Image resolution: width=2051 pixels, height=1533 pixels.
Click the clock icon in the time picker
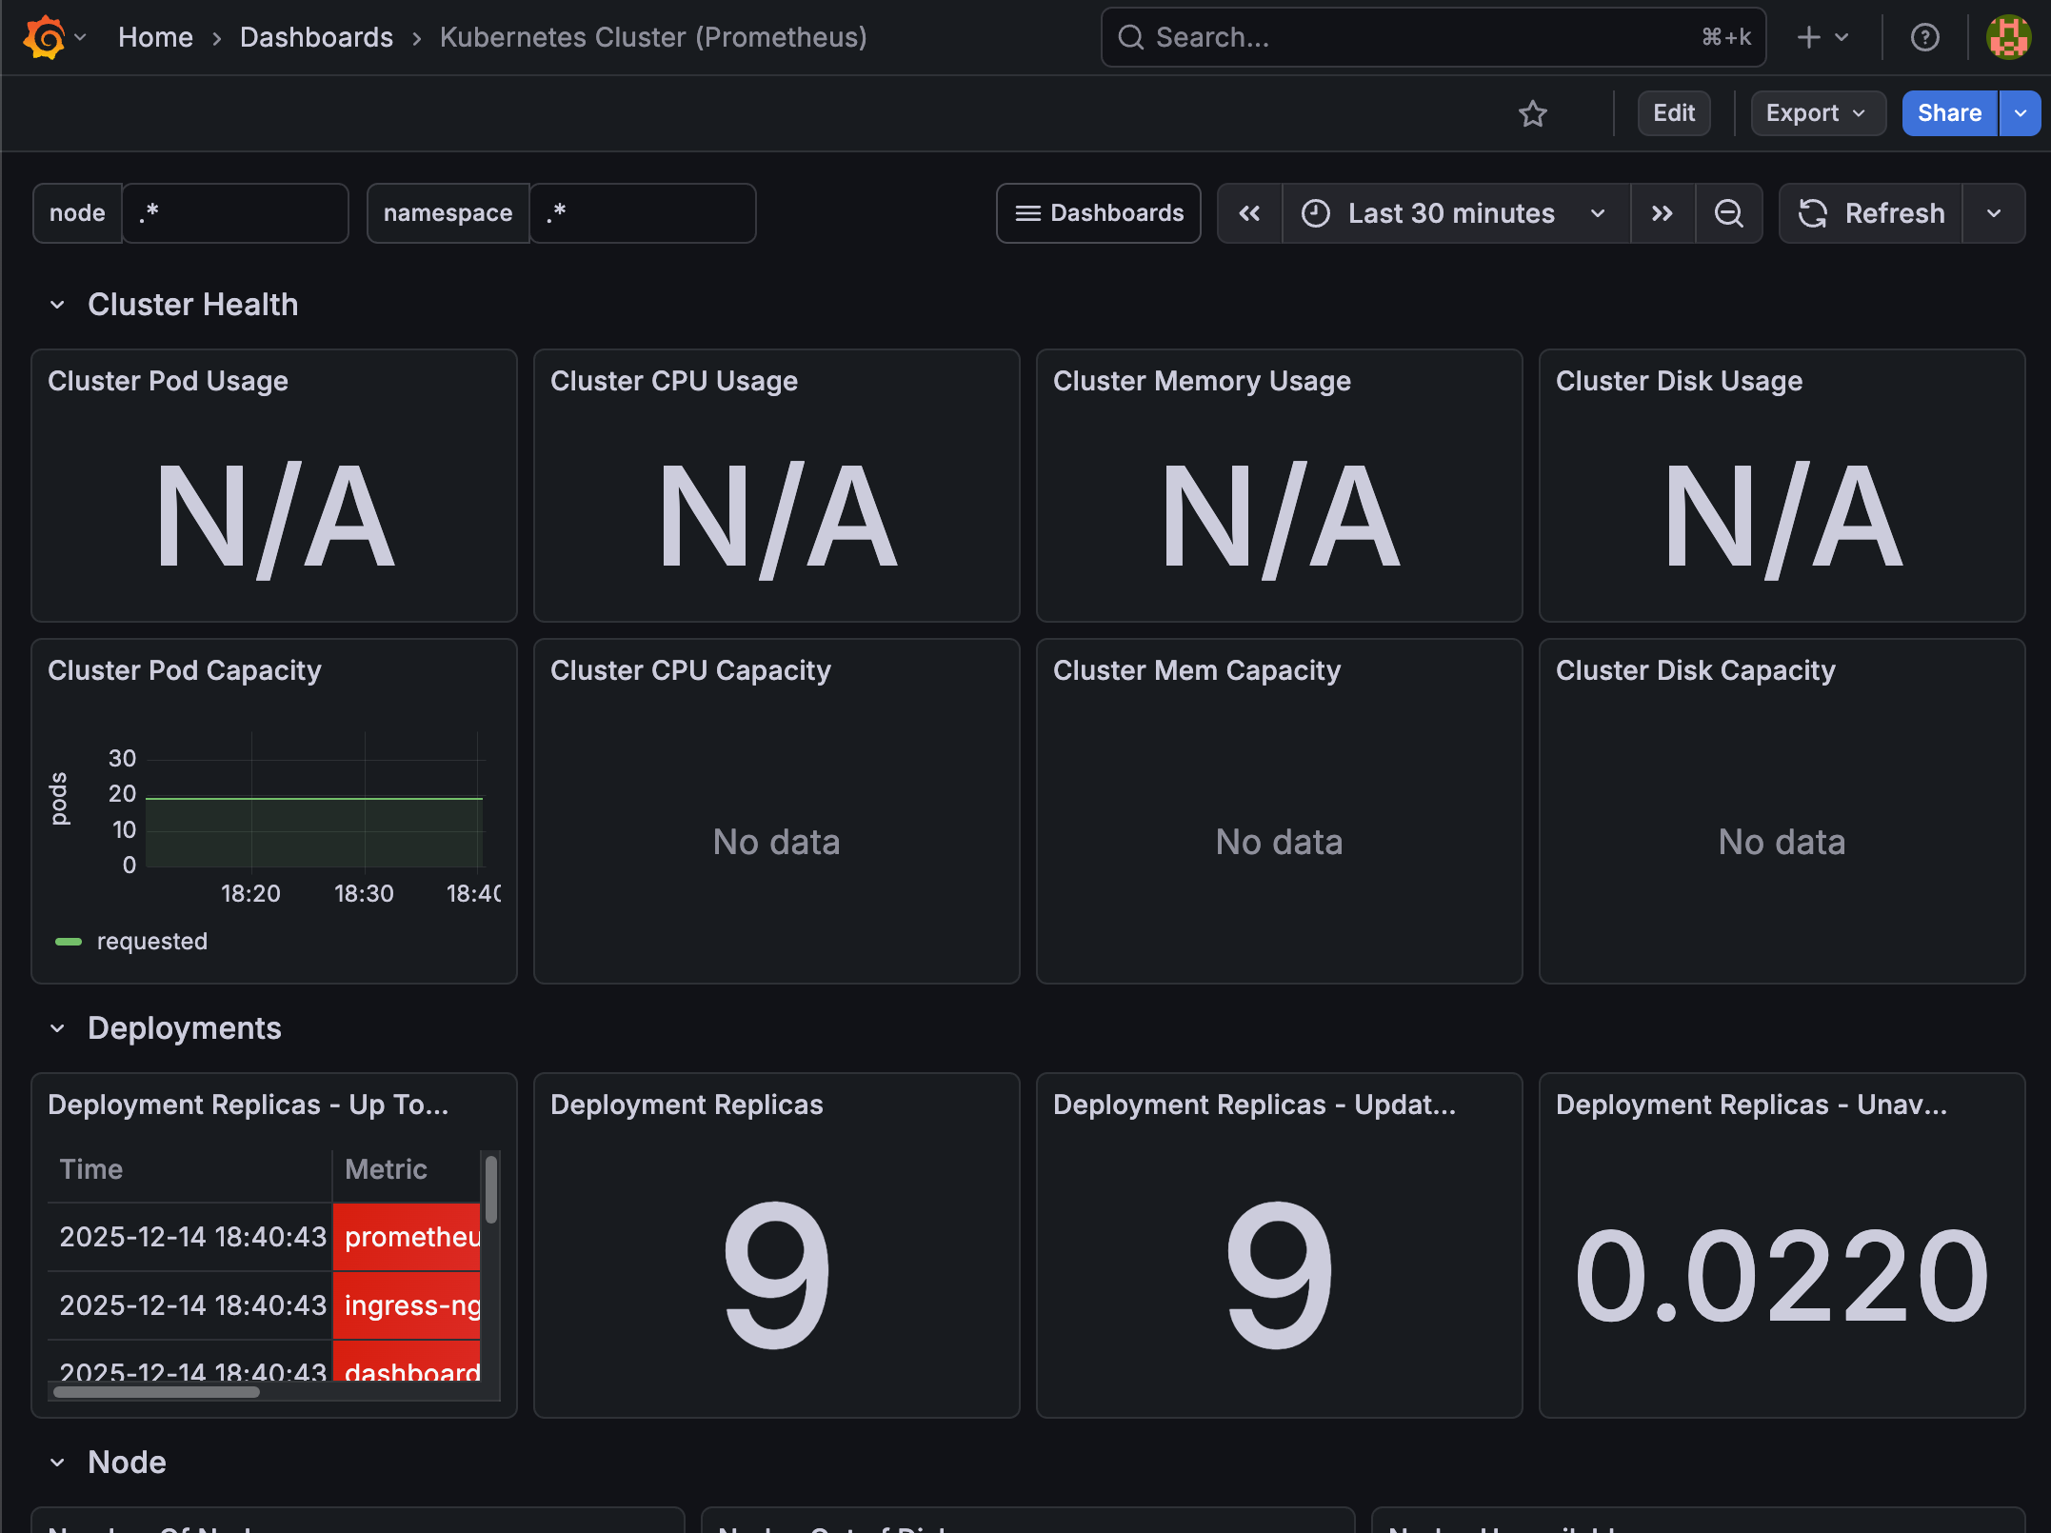1315,213
